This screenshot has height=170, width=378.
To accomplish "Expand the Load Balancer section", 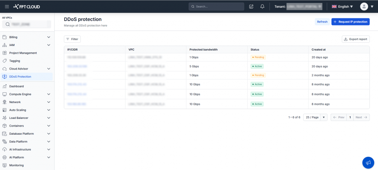I will [49, 118].
